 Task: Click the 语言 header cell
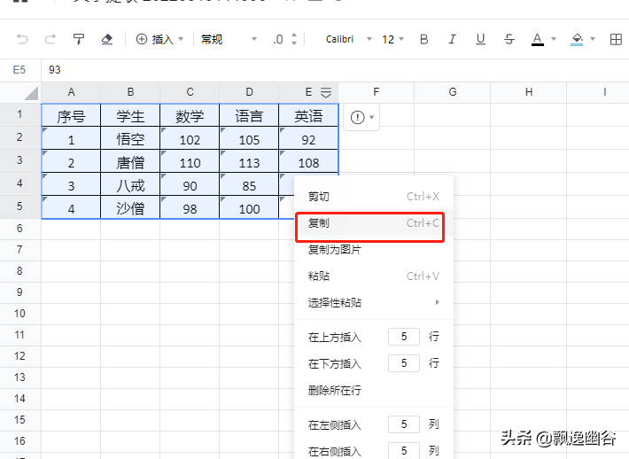coord(249,116)
